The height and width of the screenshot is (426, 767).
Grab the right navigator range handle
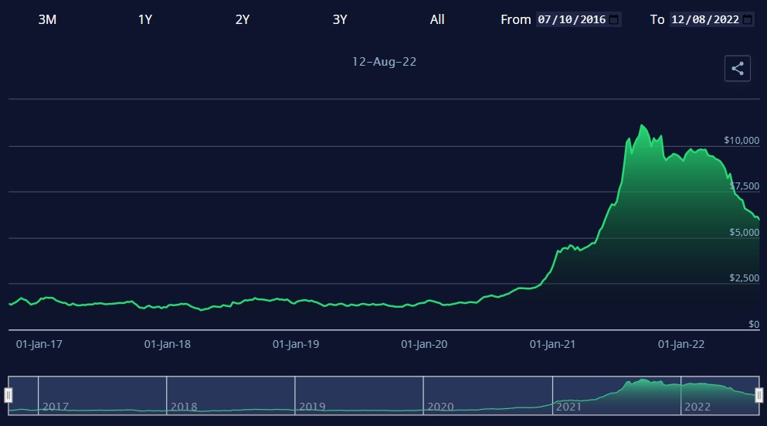759,396
